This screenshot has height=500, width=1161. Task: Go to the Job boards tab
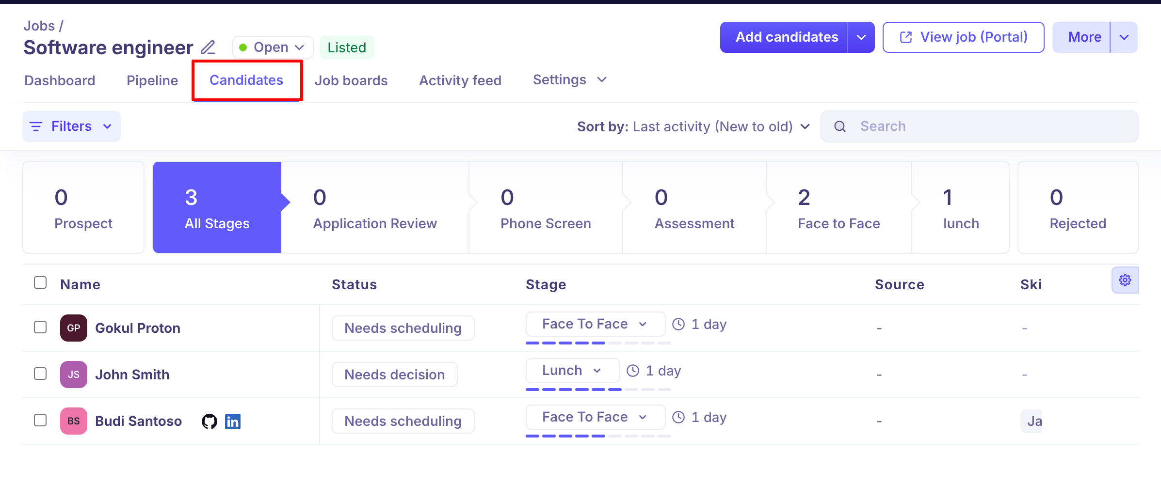point(351,80)
